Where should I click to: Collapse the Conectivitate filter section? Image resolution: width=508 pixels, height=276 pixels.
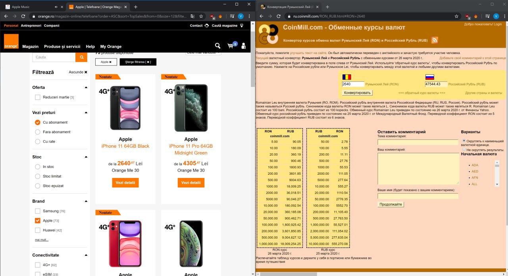click(x=86, y=255)
